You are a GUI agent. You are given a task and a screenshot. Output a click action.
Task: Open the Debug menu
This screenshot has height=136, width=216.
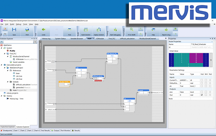(x=18, y=24)
